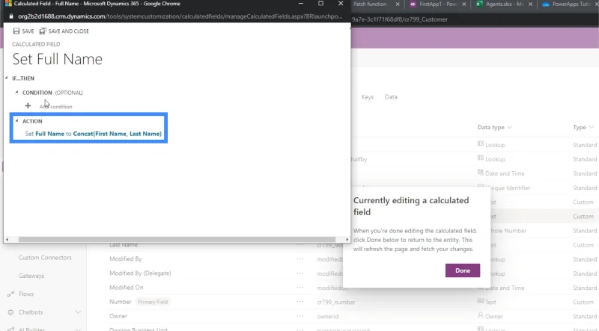Open Custom Connectors in sidebar
The width and height of the screenshot is (599, 331).
pos(45,257)
